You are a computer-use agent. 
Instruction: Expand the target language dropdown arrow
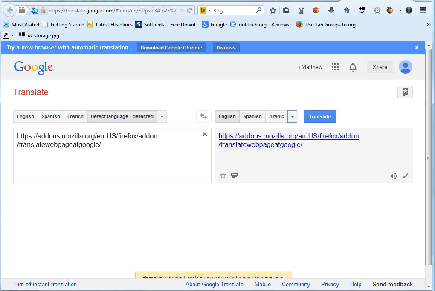293,116
